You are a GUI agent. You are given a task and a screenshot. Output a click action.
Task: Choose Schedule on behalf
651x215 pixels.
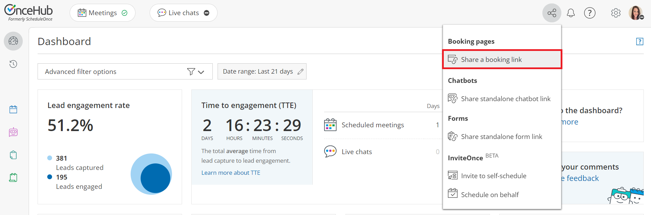click(490, 195)
